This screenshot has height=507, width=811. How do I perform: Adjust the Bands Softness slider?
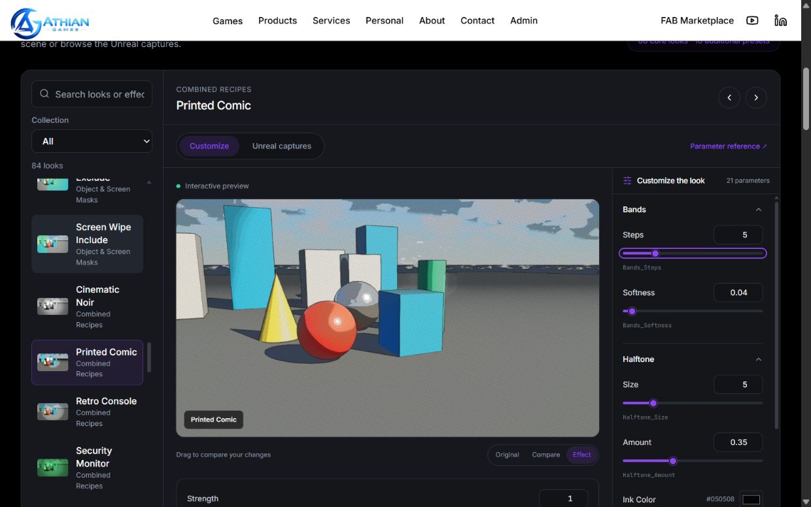(x=693, y=311)
